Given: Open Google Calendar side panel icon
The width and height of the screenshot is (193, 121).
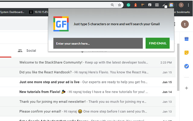Looking at the screenshot, I should [186, 39].
